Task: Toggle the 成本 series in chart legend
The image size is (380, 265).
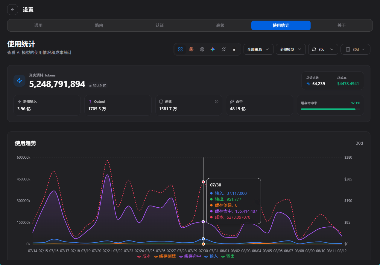Action: [144, 256]
